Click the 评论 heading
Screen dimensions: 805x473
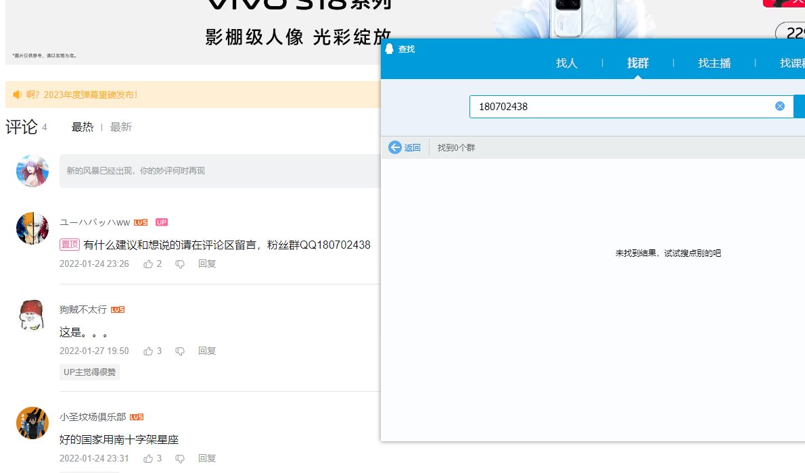click(x=22, y=127)
